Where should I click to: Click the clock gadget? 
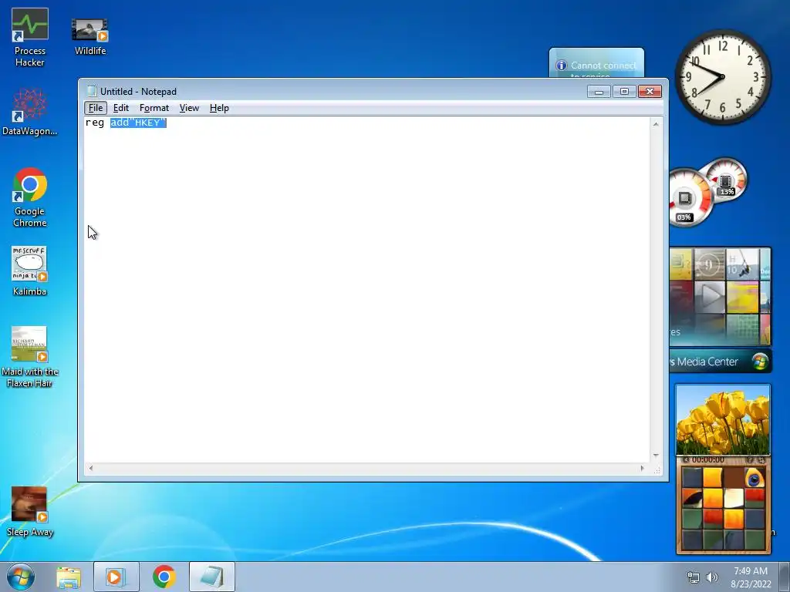pyautogui.click(x=723, y=77)
